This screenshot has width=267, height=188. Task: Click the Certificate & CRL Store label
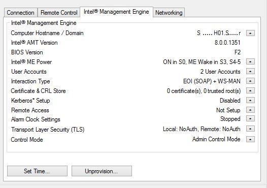point(38,91)
